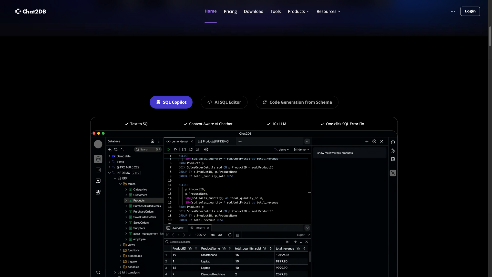Screen dimensions: 492x277
Task: Open the Download menu item
Action: (x=253, y=11)
